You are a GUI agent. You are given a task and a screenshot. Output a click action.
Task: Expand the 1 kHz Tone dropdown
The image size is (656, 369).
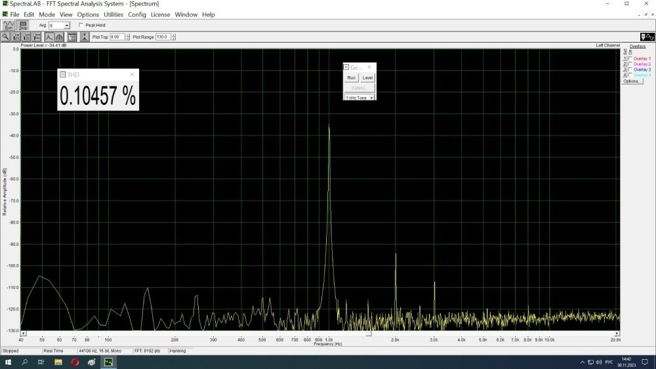click(x=372, y=98)
